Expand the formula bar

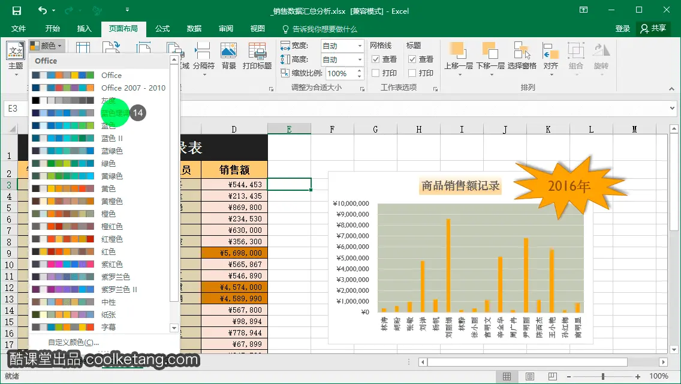tap(673, 108)
